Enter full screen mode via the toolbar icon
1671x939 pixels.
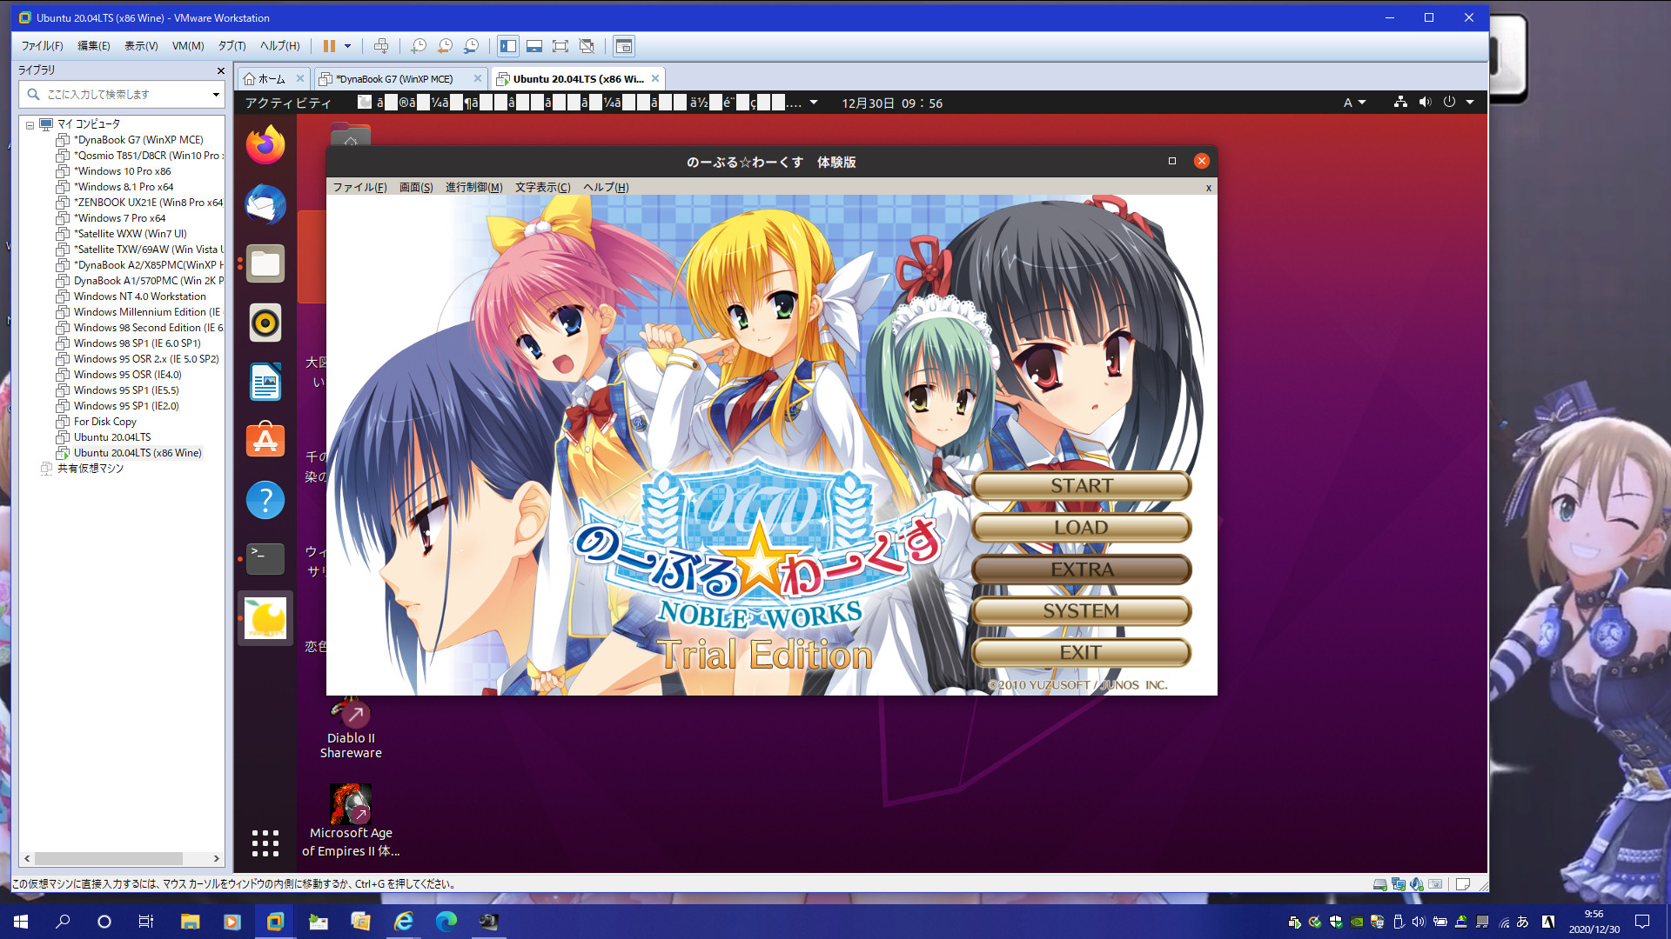[x=560, y=46]
